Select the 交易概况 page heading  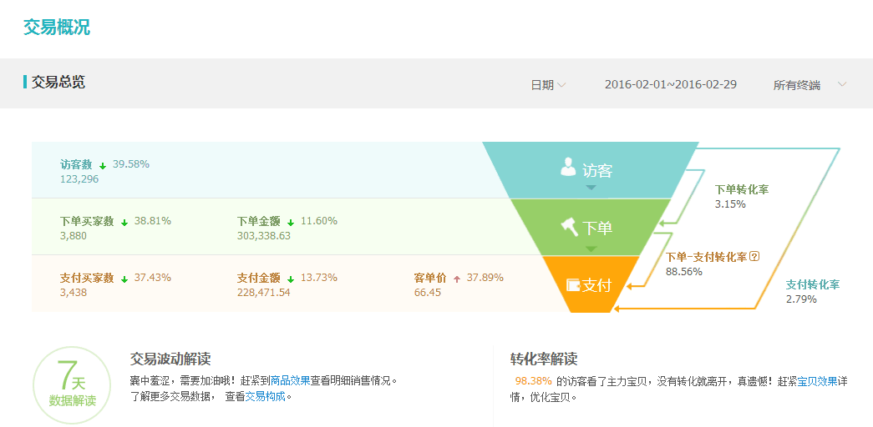pyautogui.click(x=57, y=27)
